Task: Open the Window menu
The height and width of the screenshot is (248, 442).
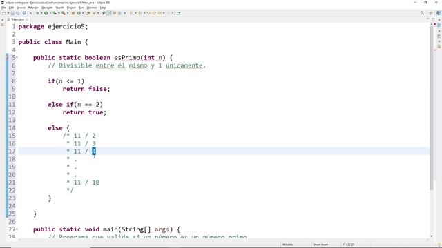Action: coord(92,8)
